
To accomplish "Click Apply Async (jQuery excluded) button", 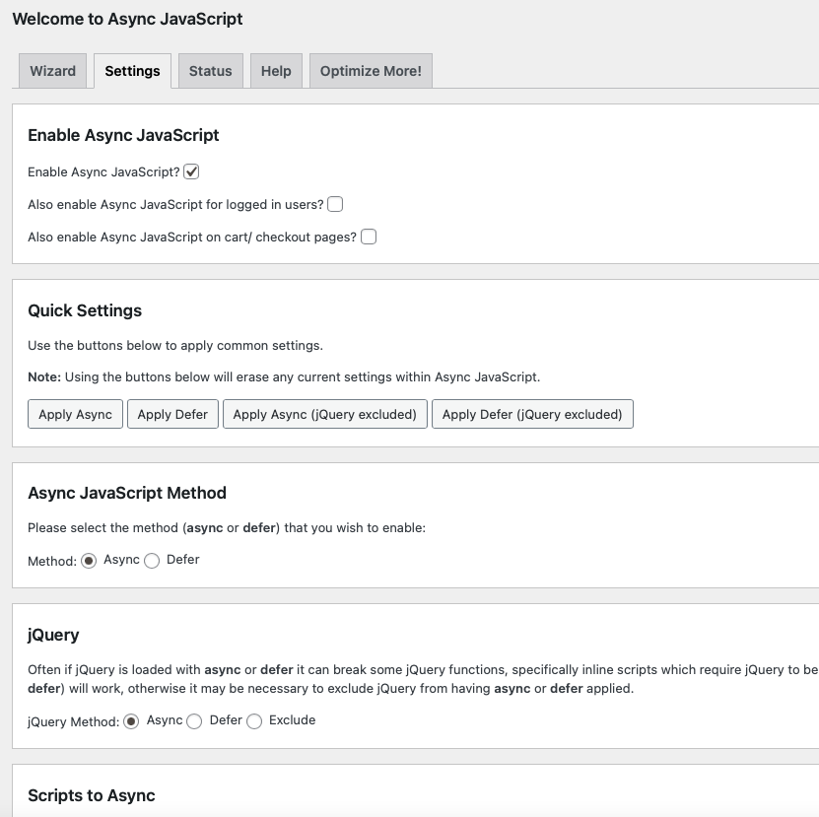I will point(325,415).
